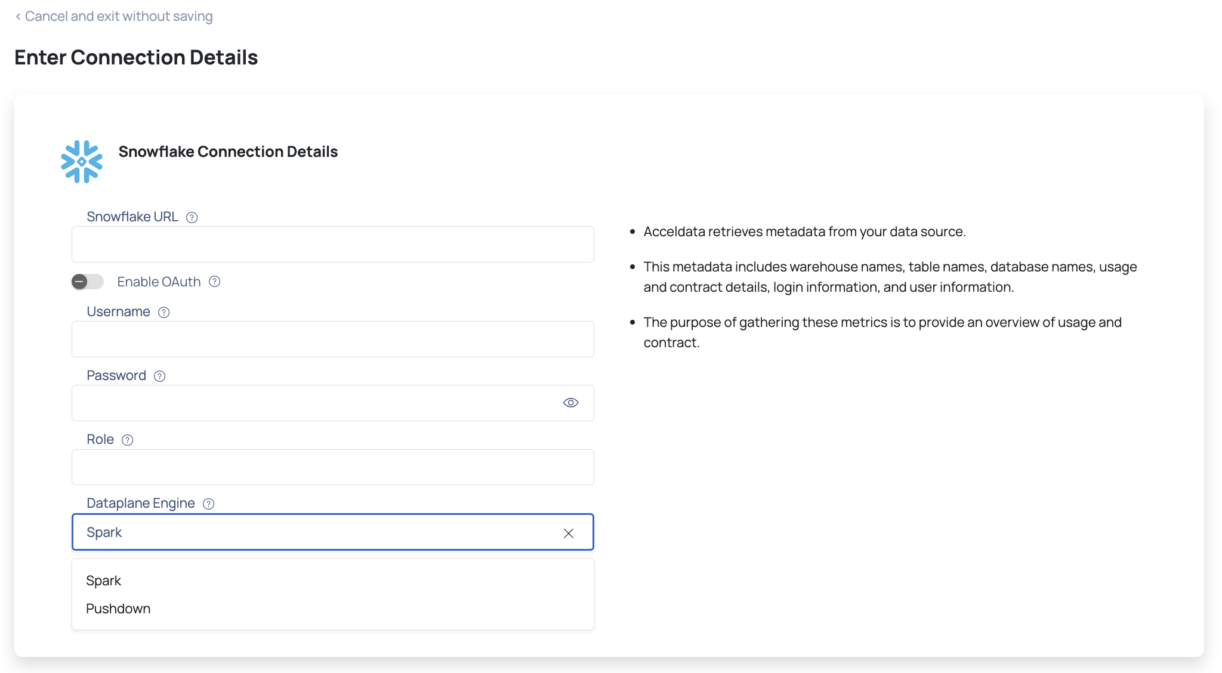Click Cancel and exit without saving link

click(114, 16)
